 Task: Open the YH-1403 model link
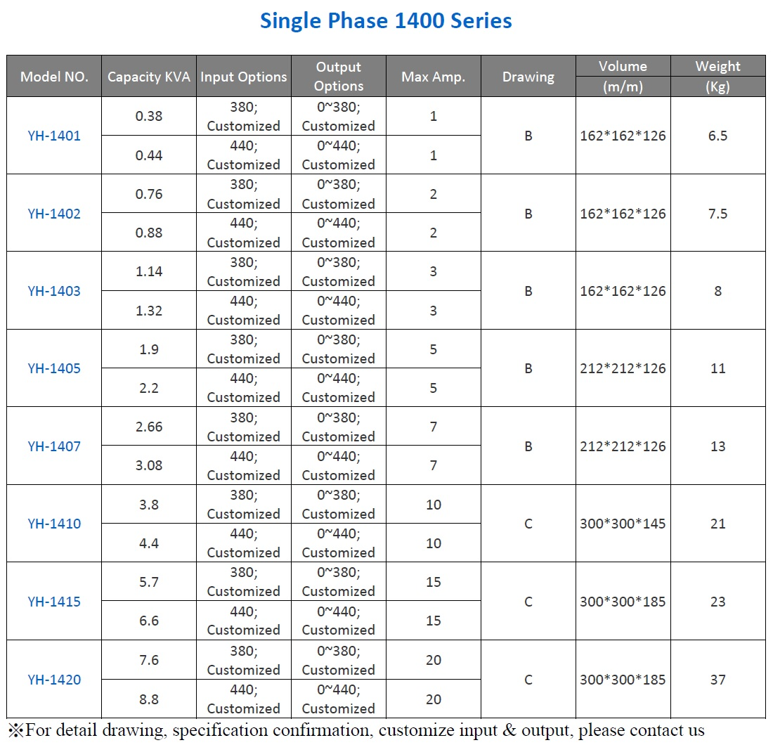pyautogui.click(x=54, y=291)
